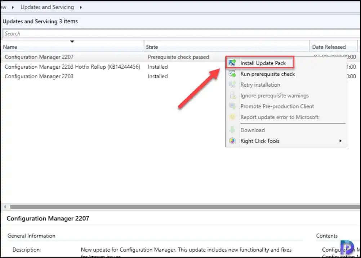Sort by the State column header
Screen dimensions: 361x258
coord(227,47)
